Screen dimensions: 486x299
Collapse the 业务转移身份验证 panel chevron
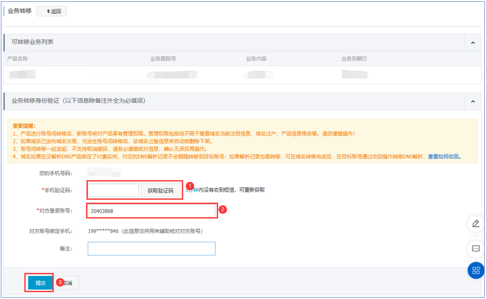click(472, 101)
